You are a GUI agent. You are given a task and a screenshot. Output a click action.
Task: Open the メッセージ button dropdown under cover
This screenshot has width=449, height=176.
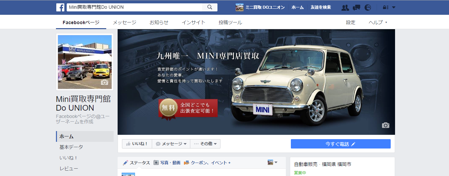click(171, 144)
